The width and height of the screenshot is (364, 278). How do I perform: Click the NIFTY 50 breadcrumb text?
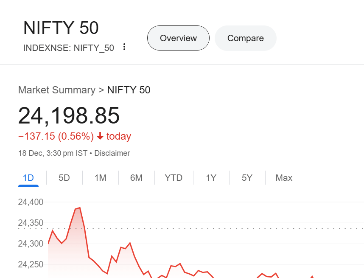[x=129, y=90]
